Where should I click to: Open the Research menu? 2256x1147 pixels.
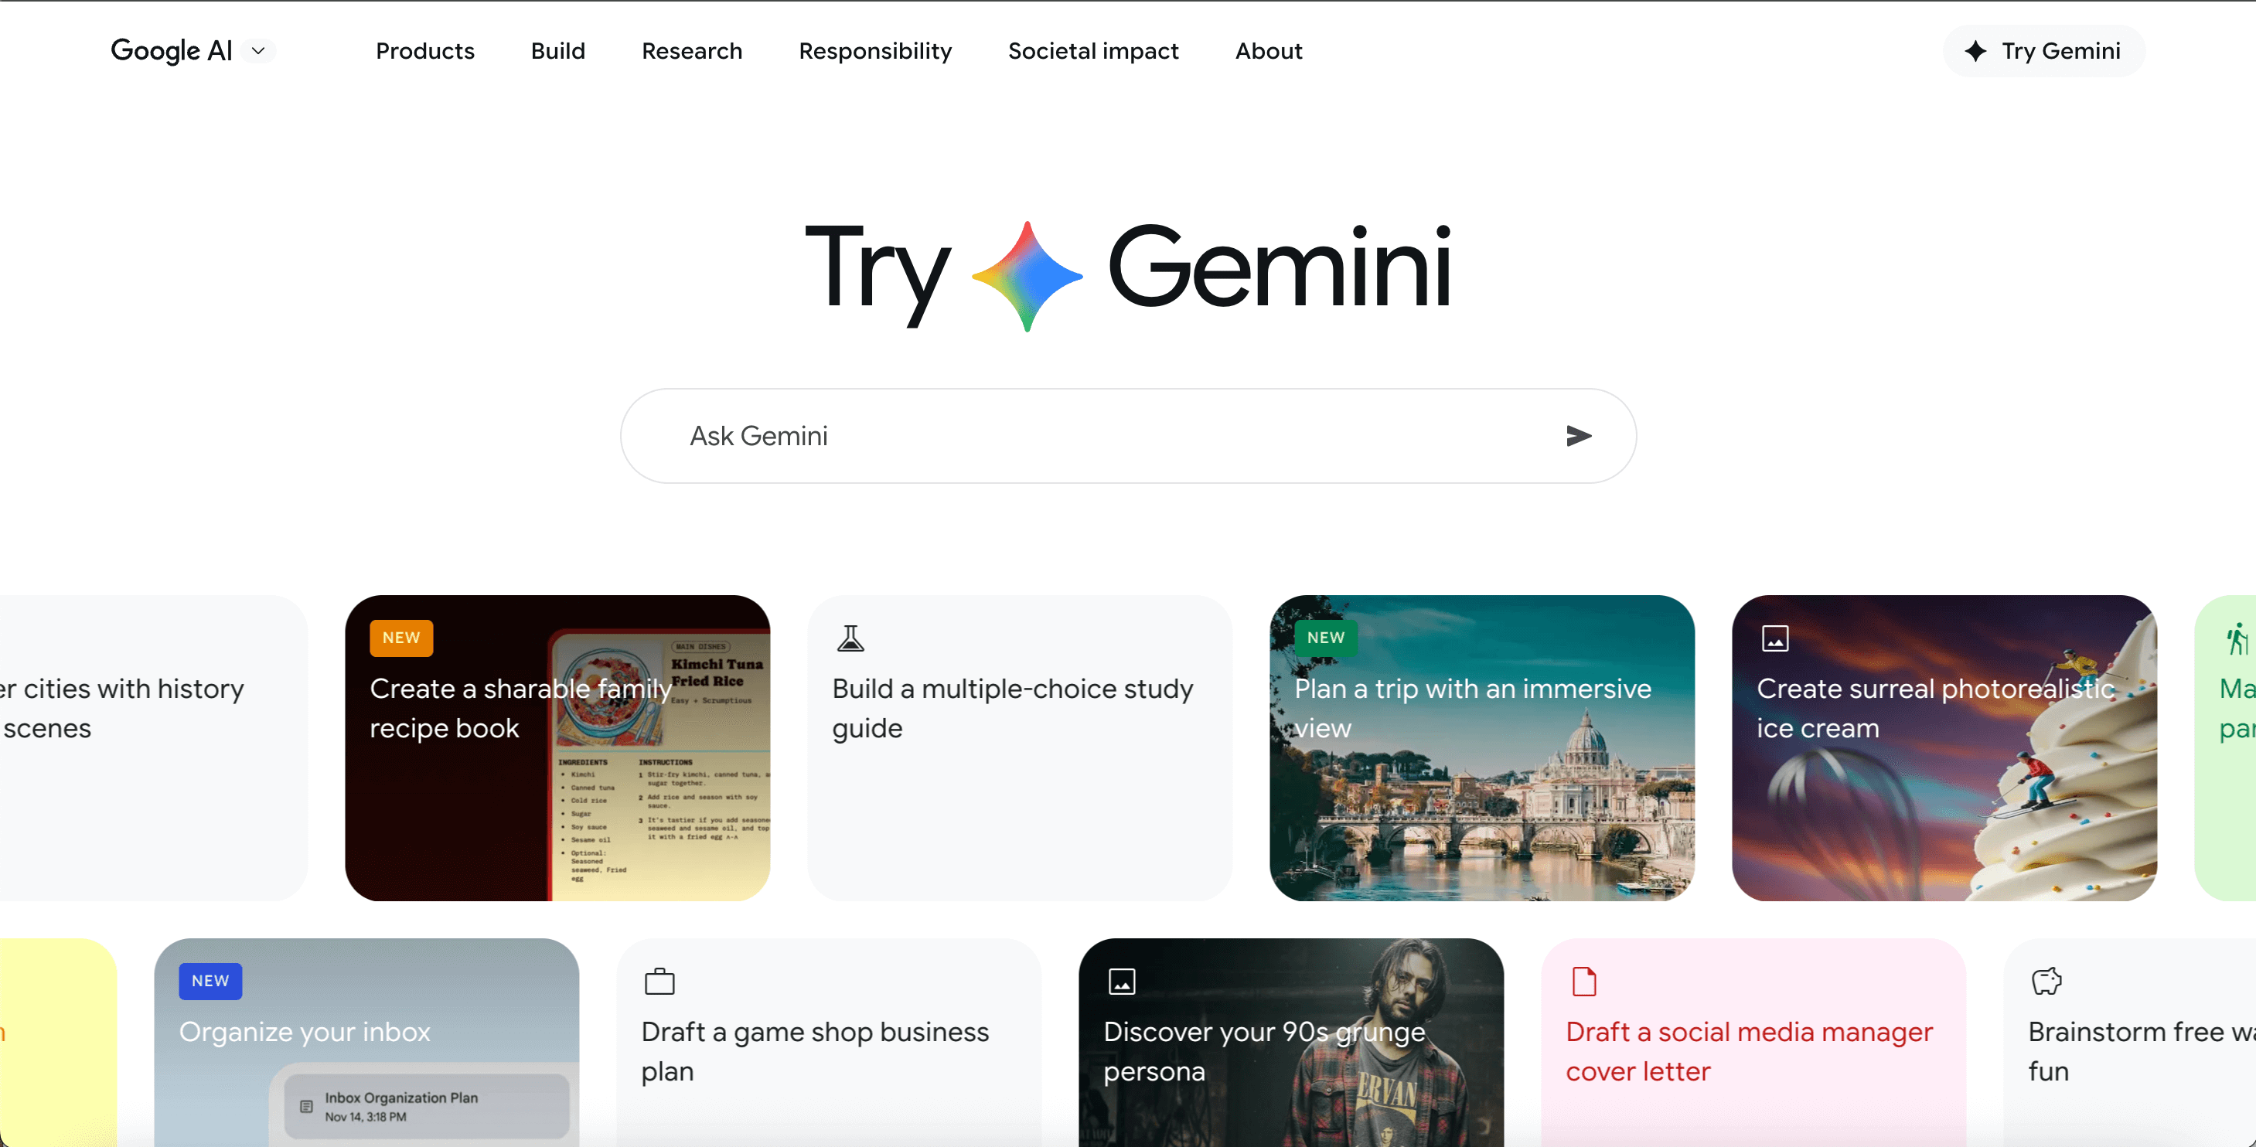pyautogui.click(x=692, y=51)
